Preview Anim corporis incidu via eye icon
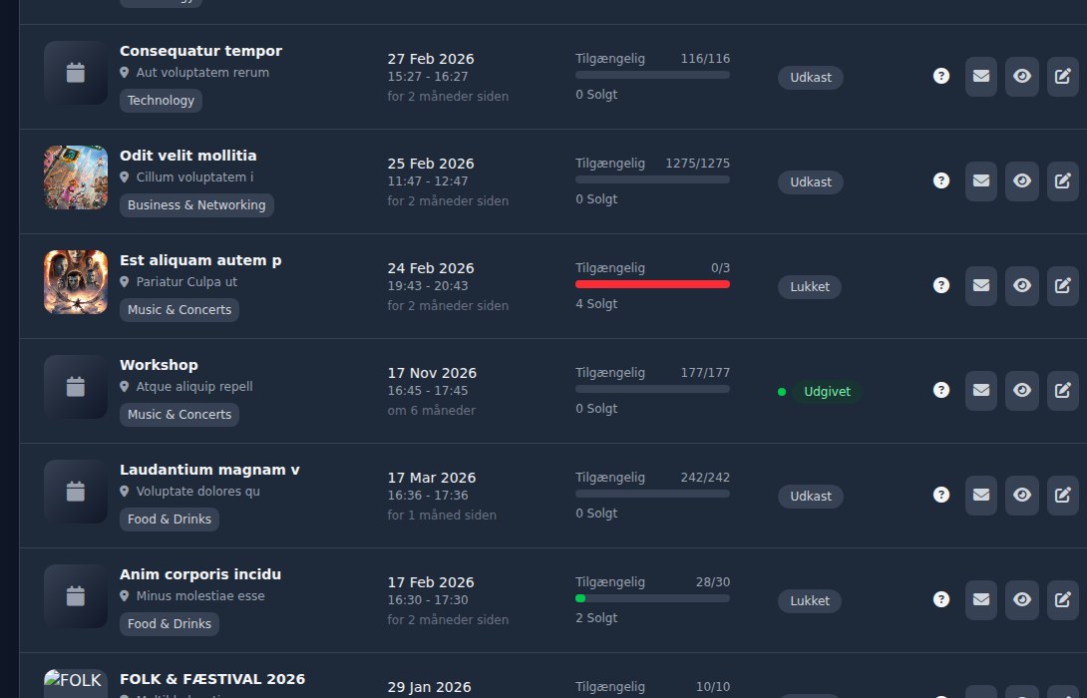 1022,599
